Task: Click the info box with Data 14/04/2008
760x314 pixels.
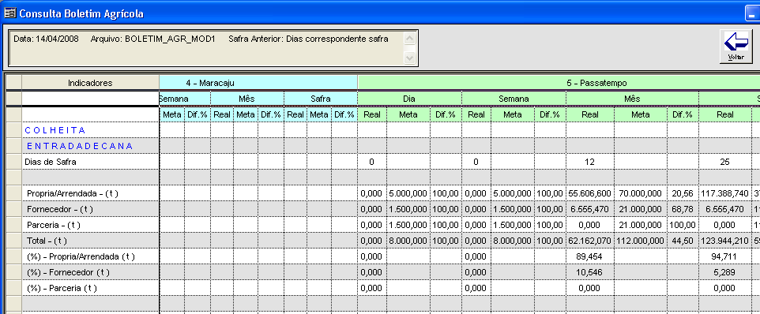Action: coord(213,48)
